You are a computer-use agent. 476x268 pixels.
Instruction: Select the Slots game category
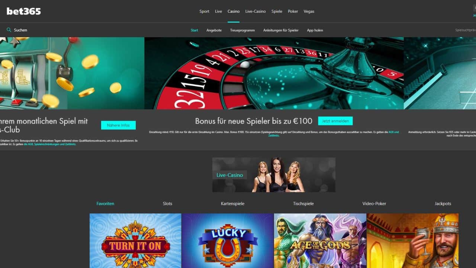(167, 204)
